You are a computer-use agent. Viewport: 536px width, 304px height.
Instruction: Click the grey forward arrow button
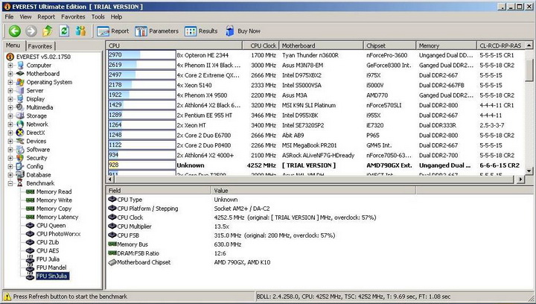click(x=31, y=31)
